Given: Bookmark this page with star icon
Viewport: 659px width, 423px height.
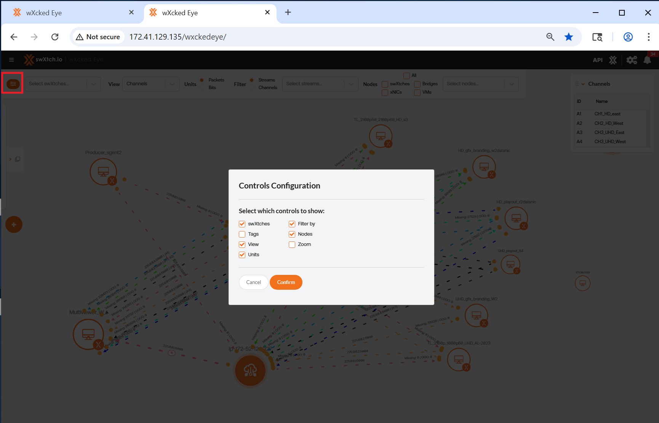Looking at the screenshot, I should pos(569,37).
